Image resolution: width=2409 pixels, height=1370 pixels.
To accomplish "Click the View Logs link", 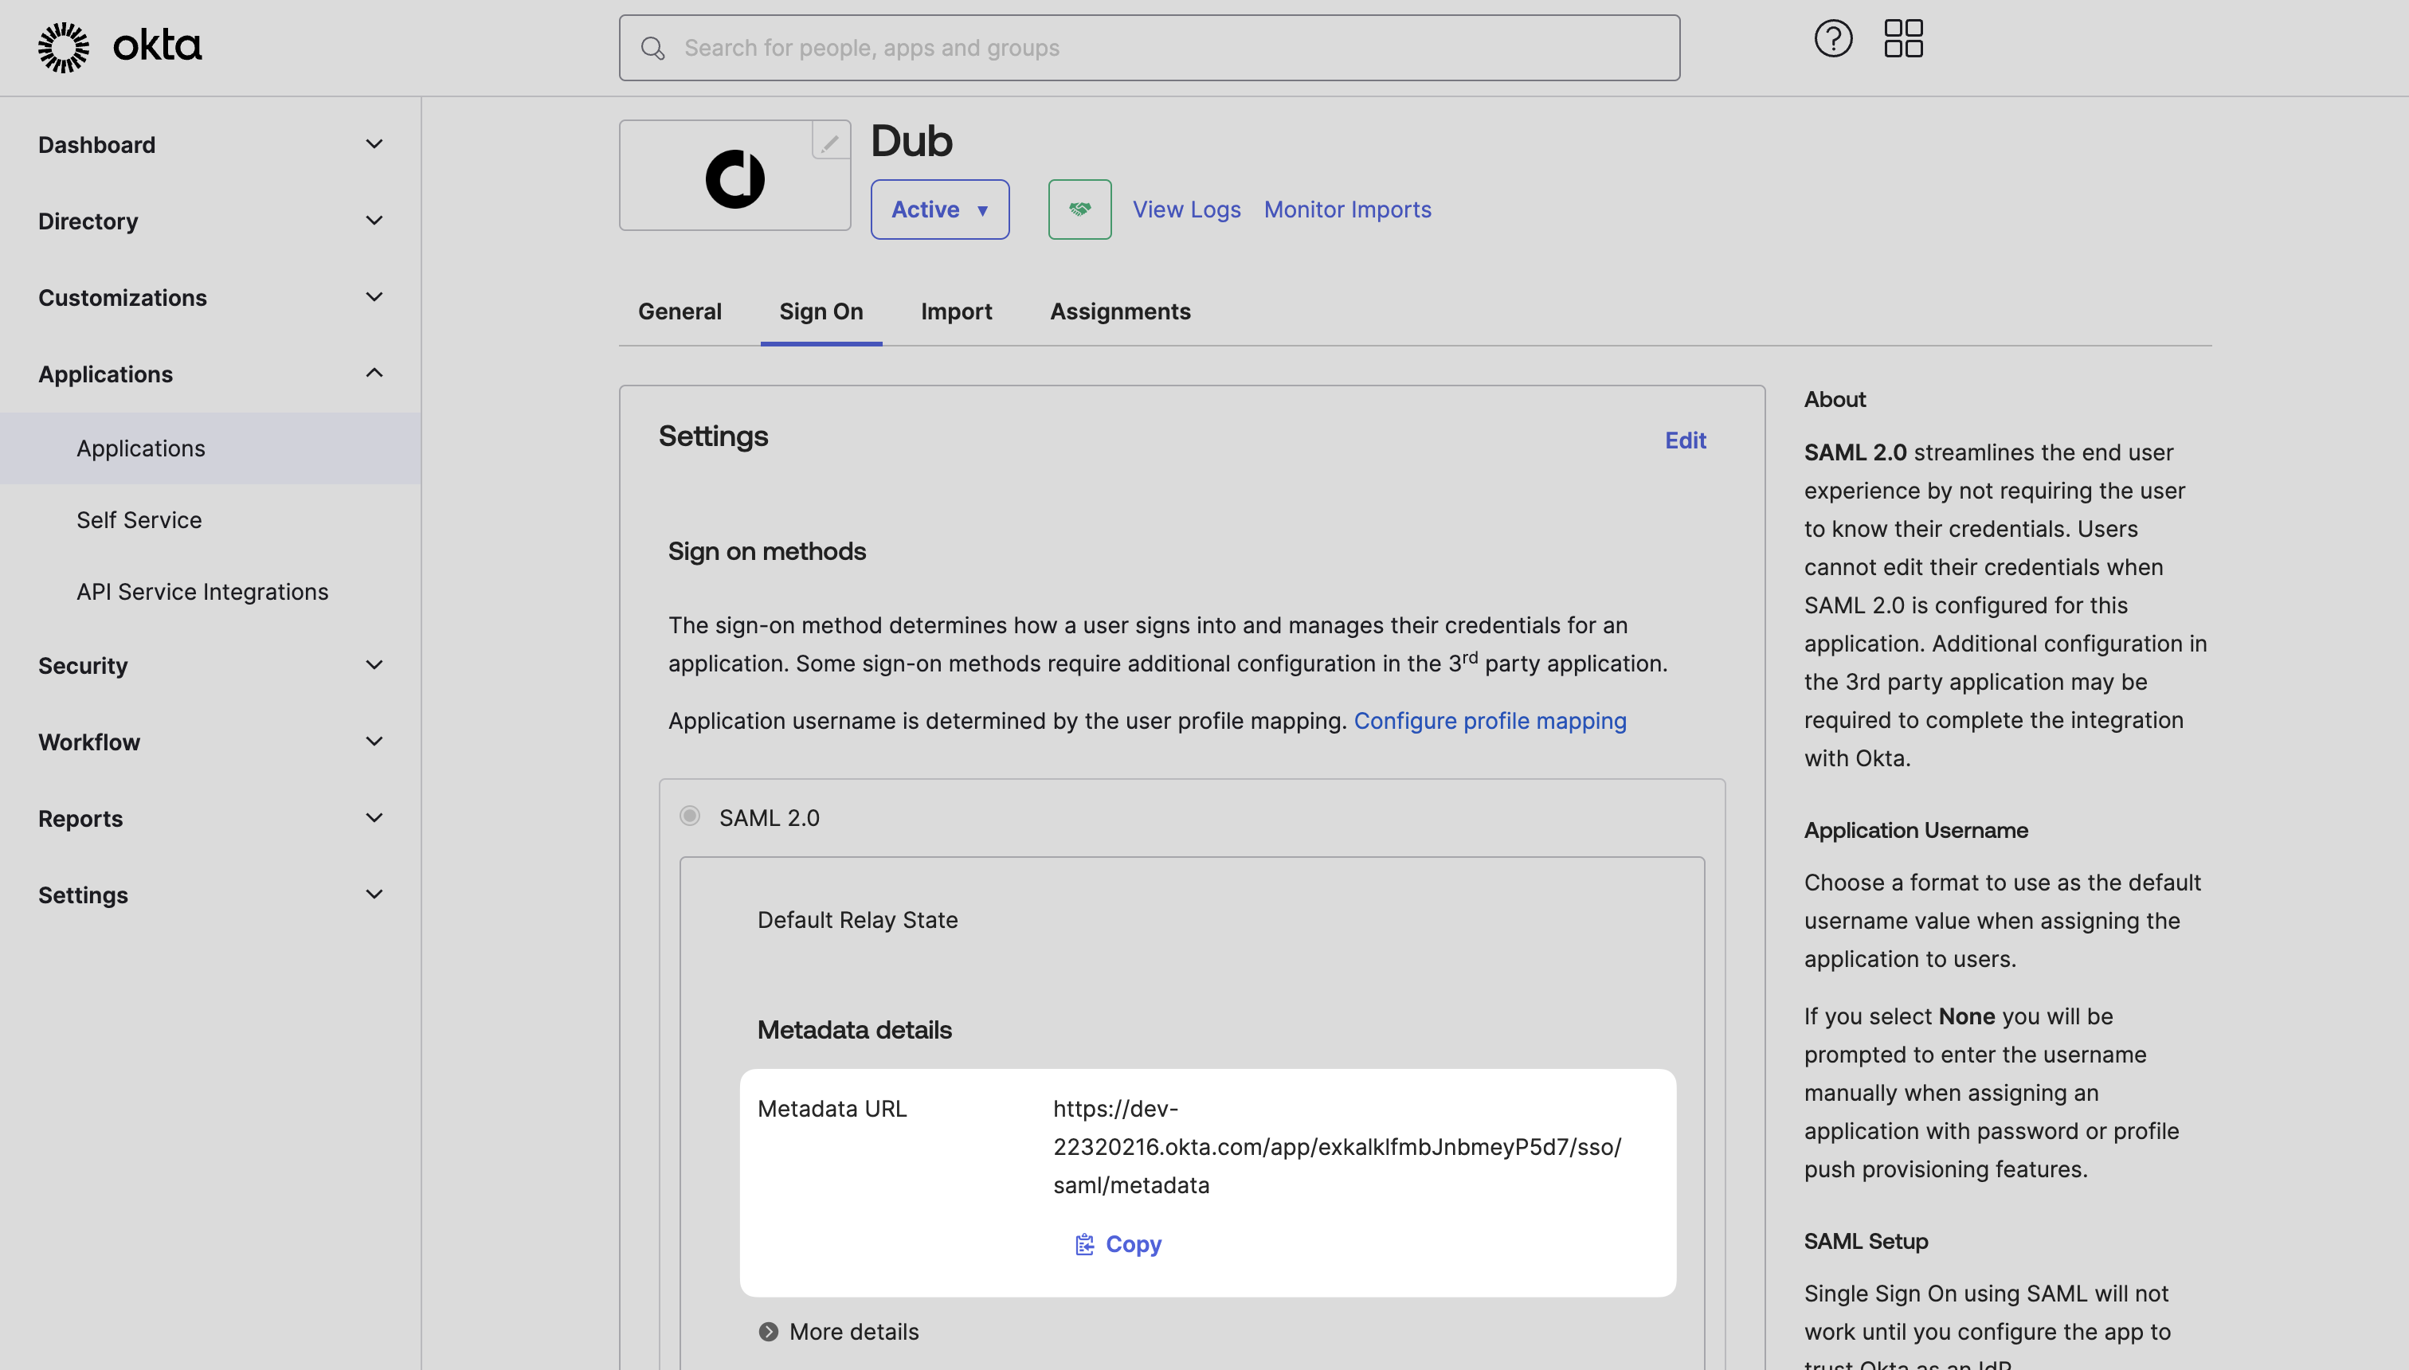I will 1186,207.
